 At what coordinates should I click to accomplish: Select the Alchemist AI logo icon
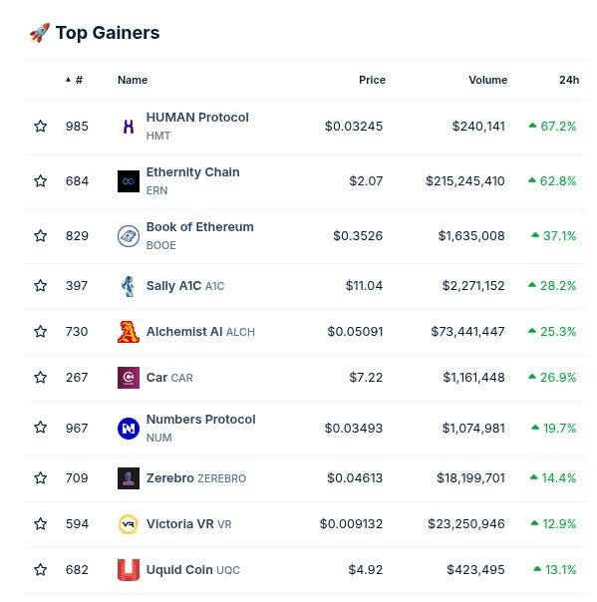(129, 332)
